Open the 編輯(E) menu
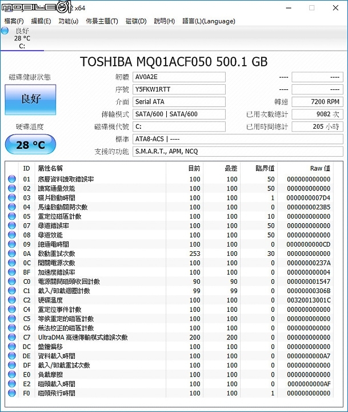The width and height of the screenshot is (348, 412). click(41, 21)
